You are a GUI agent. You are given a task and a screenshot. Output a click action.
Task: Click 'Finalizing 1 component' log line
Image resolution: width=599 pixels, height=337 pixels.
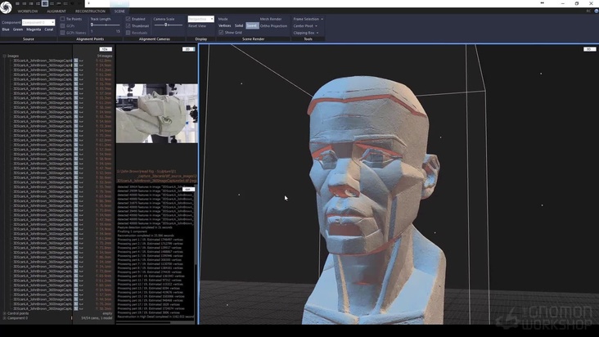point(133,231)
